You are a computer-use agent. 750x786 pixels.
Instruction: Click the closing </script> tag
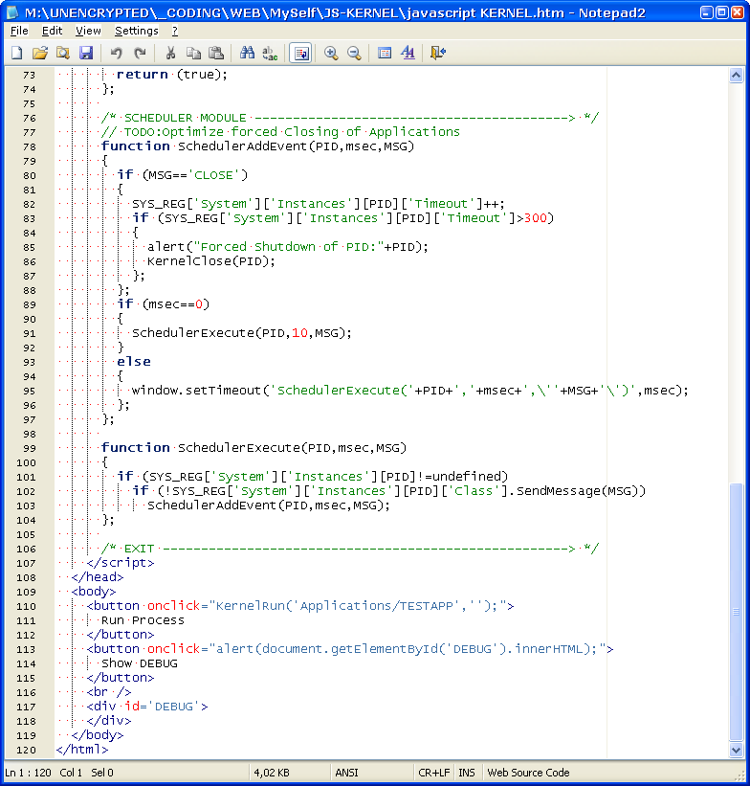(x=121, y=563)
